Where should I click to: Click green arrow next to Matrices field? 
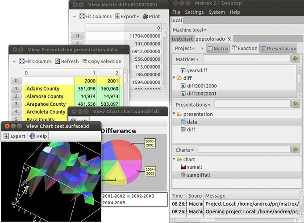(x=296, y=59)
